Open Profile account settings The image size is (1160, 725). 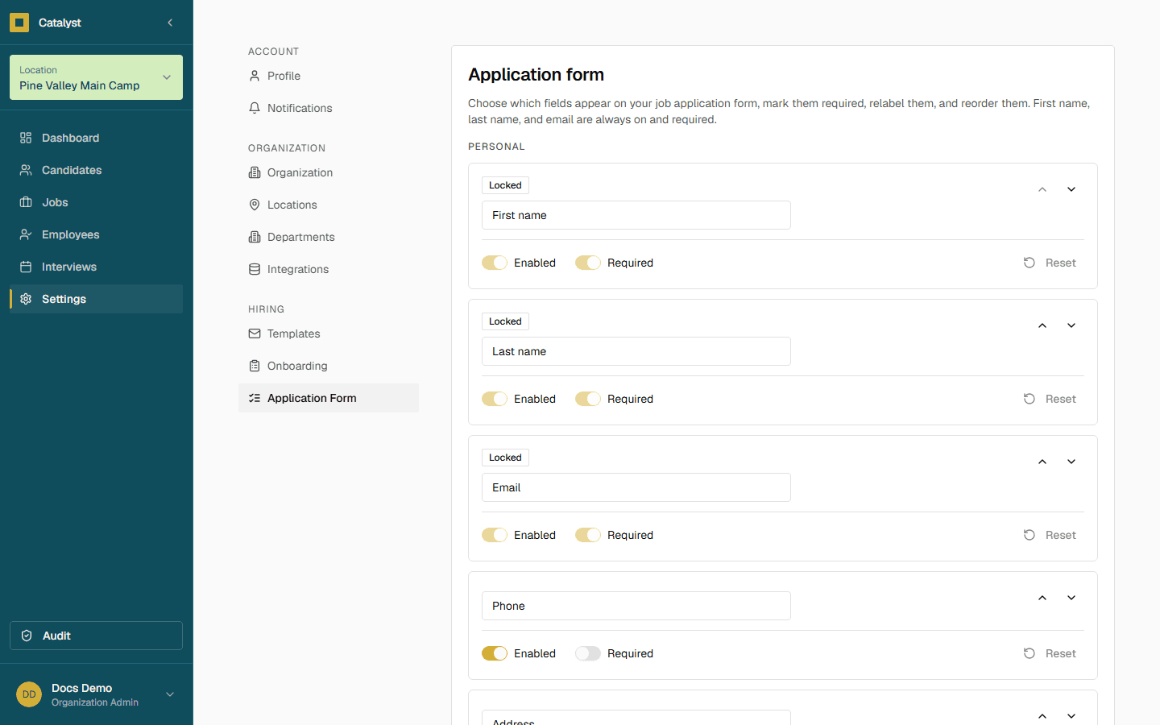coord(329,76)
